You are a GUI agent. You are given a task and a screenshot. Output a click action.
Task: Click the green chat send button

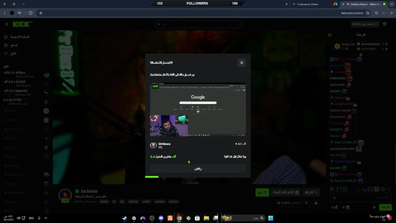385,207
